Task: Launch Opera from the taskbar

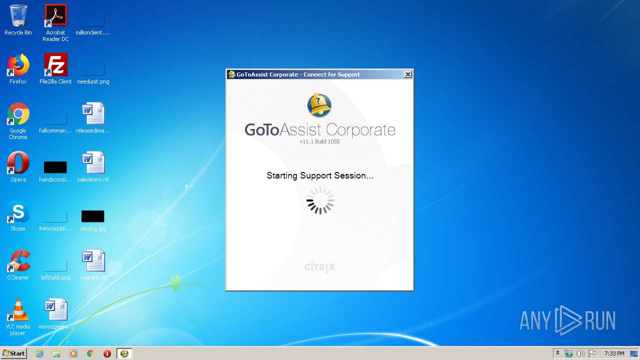Action: tap(107, 353)
